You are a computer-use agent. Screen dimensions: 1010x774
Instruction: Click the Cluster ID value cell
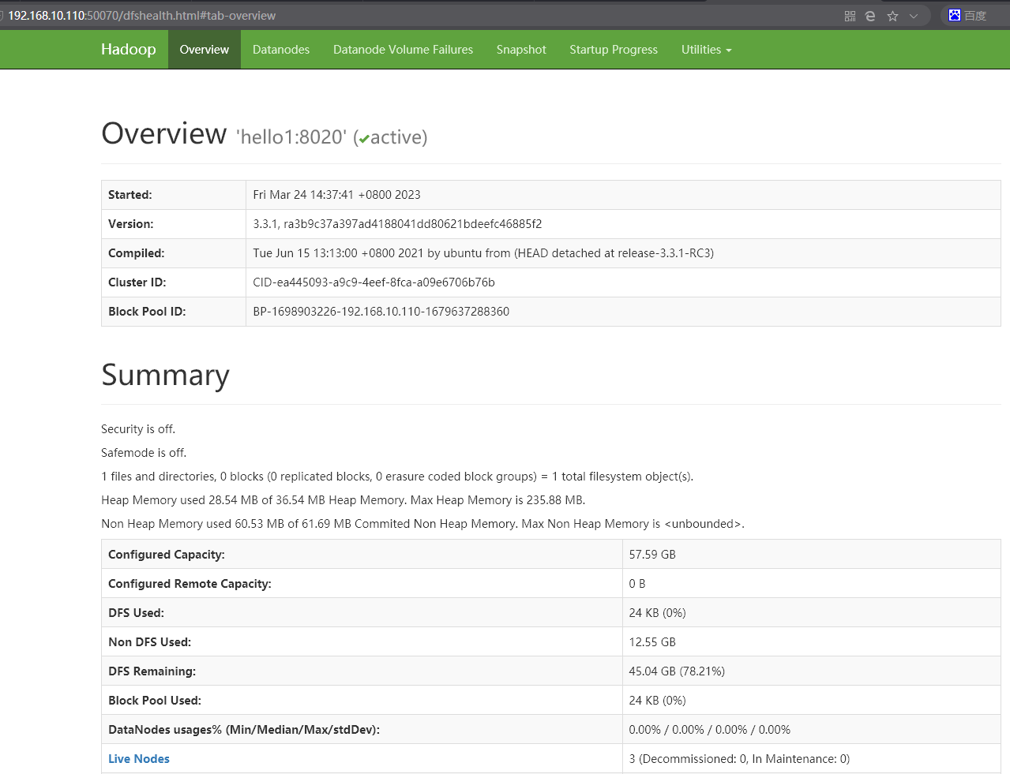point(374,282)
